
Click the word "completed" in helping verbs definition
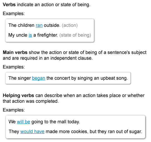point(47,101)
